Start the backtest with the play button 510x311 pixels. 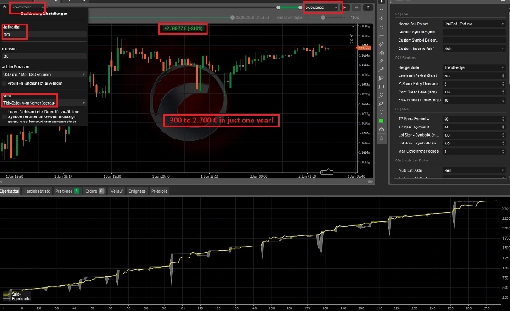point(345,8)
